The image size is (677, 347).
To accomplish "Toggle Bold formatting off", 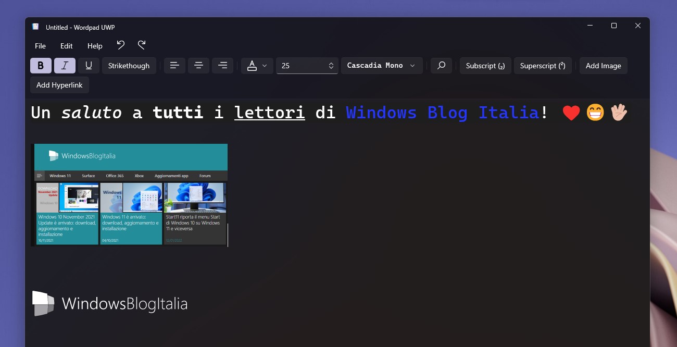I will click(41, 66).
